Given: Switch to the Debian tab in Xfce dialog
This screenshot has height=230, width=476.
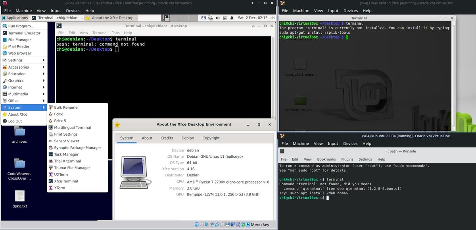Looking at the screenshot, I should (188, 138).
